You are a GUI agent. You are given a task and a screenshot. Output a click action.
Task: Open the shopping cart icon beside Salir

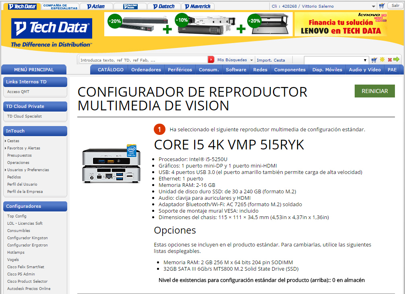pyautogui.click(x=381, y=6)
